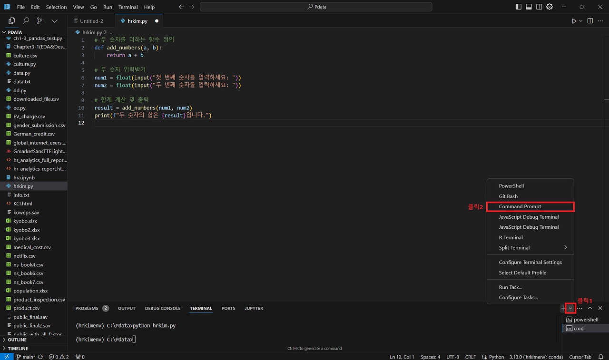
Task: Open culture.csv in the explorer
Action: 33,56
